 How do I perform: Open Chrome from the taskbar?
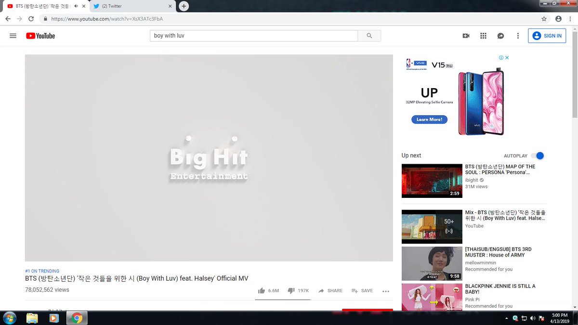(x=76, y=318)
